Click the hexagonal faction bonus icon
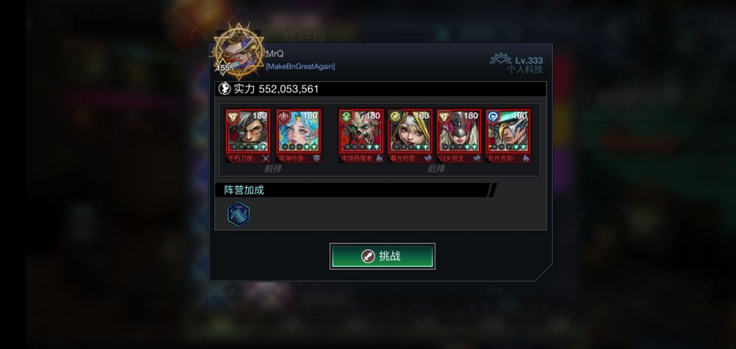 [x=239, y=214]
